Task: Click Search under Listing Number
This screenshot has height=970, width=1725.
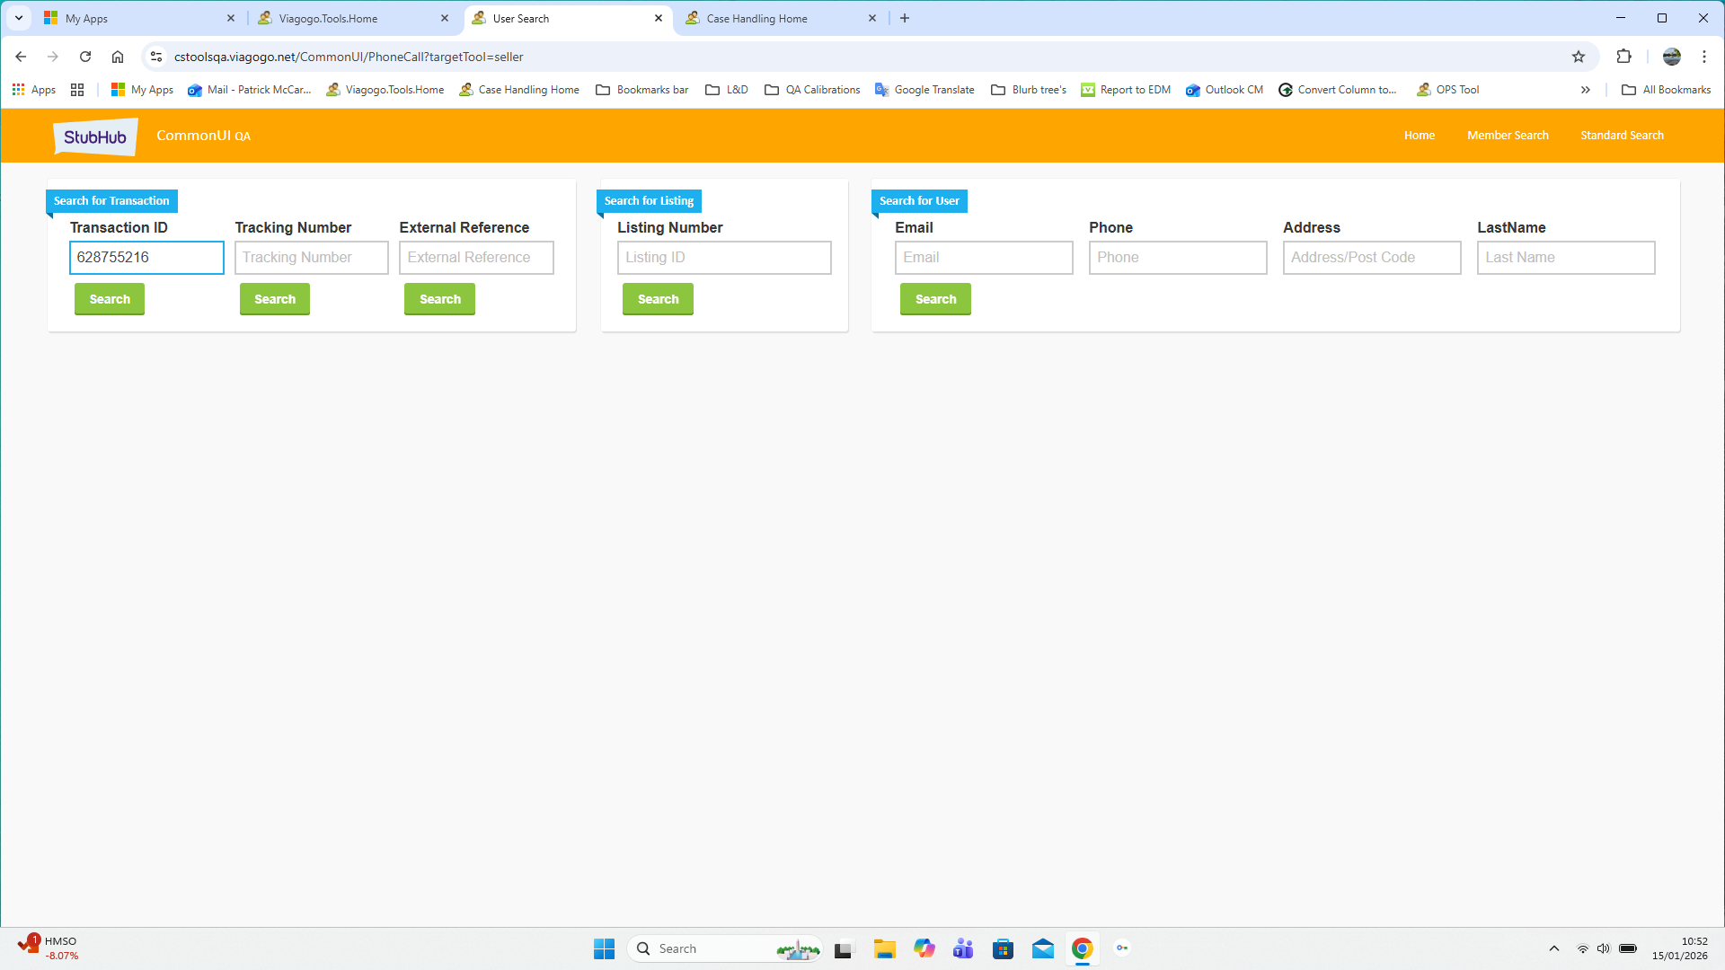Action: (x=658, y=299)
